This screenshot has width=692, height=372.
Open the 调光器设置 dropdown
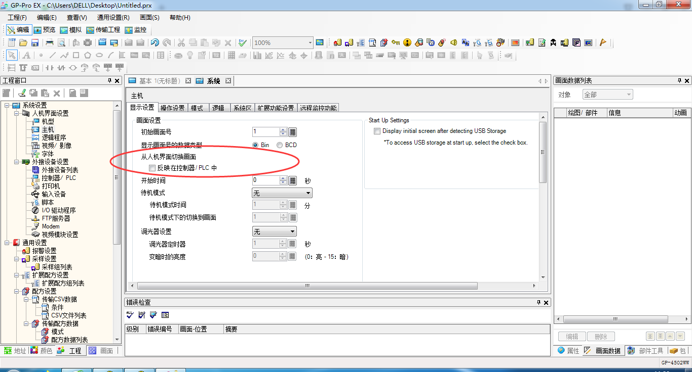[x=274, y=231]
